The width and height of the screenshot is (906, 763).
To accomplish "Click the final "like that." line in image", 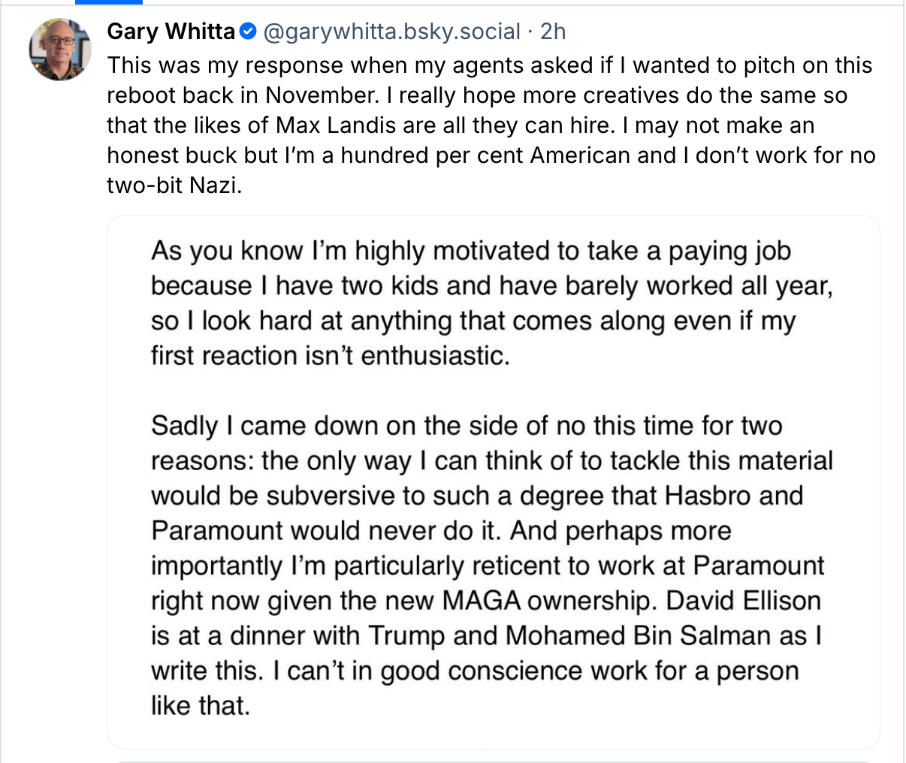I will pos(200,706).
